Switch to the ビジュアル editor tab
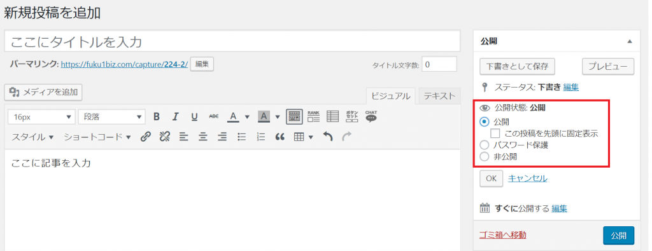Image resolution: width=652 pixels, height=251 pixels. pos(390,96)
